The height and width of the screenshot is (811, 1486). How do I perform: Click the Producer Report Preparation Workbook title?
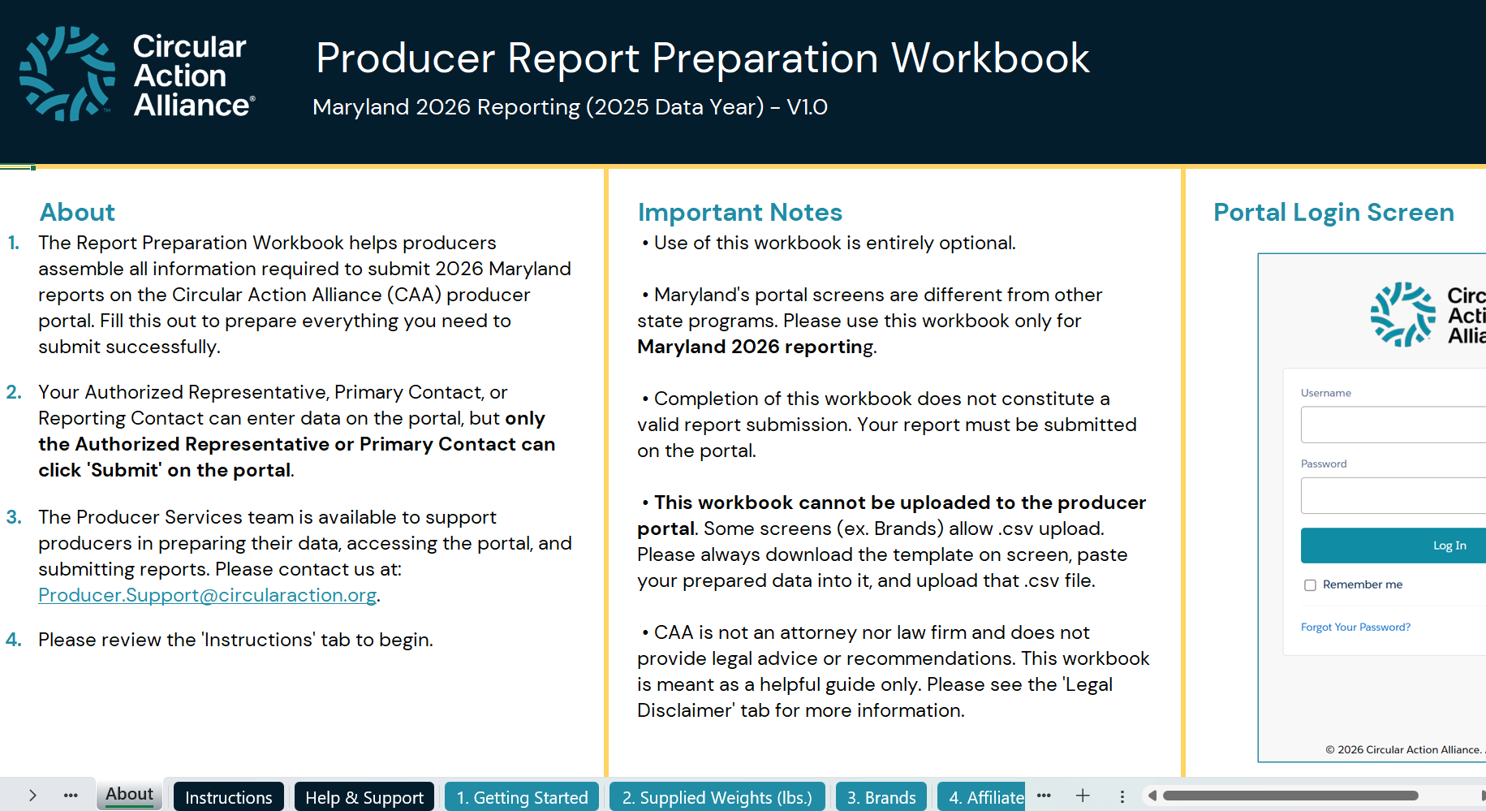pyautogui.click(x=703, y=58)
